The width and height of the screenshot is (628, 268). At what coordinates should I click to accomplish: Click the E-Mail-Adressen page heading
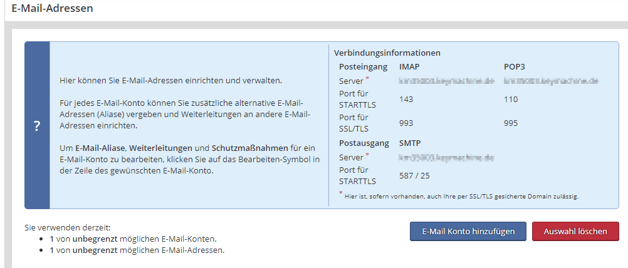point(53,9)
